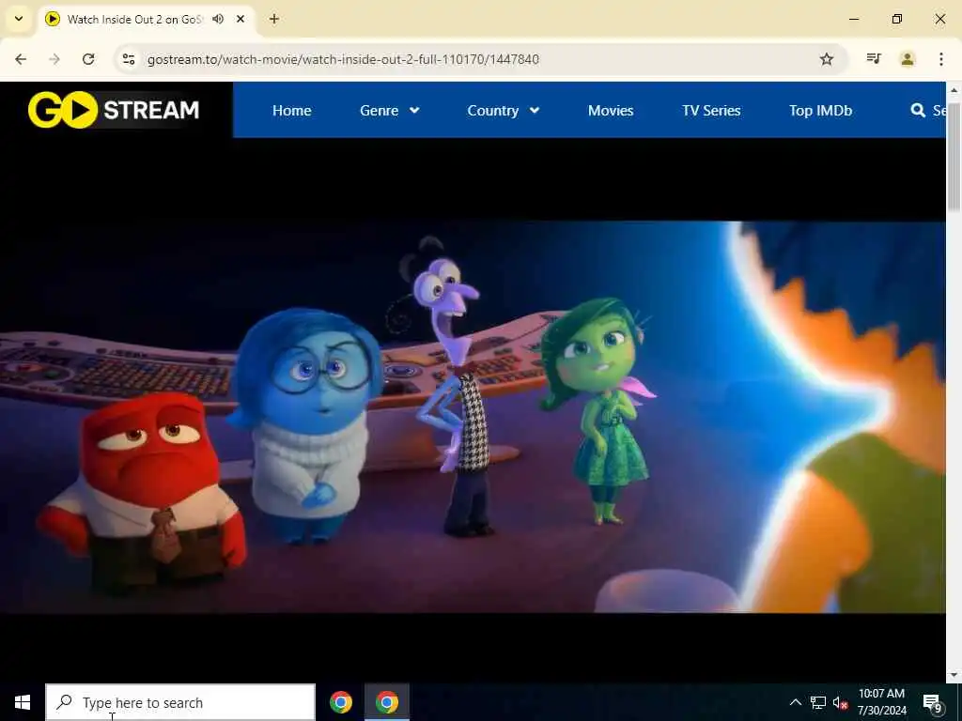Open the Windows Start menu

click(x=23, y=702)
